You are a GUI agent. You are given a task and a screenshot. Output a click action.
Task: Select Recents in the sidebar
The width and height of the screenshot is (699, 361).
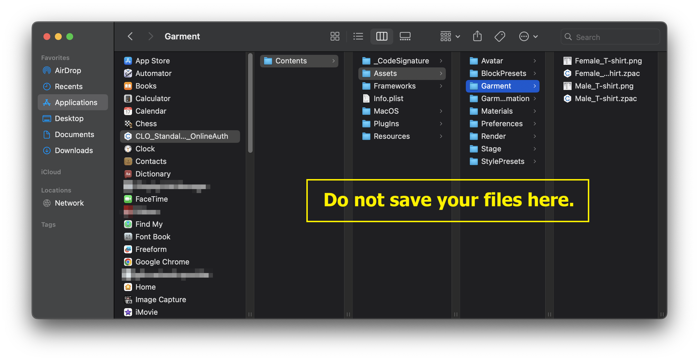(x=73, y=87)
